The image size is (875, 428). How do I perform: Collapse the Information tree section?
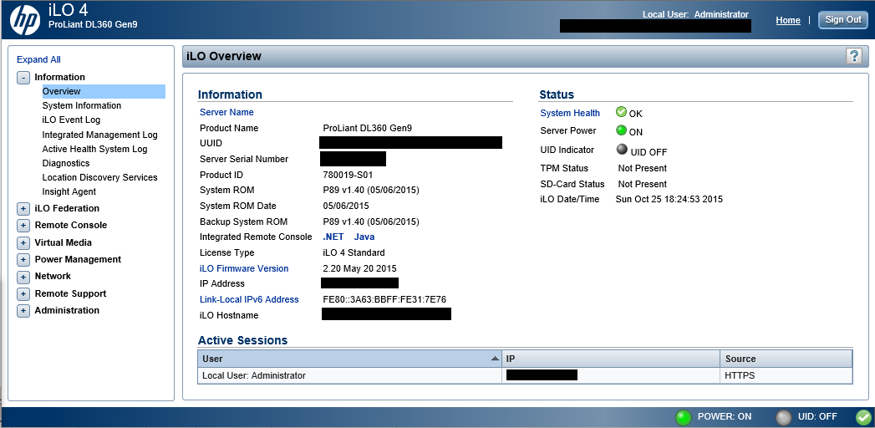[23, 78]
